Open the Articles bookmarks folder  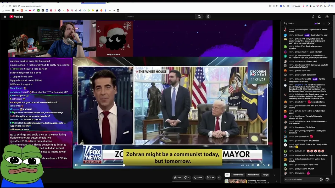pyautogui.click(x=6, y=10)
